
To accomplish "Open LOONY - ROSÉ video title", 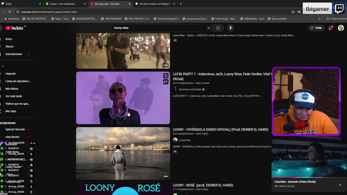I will coord(203,185).
